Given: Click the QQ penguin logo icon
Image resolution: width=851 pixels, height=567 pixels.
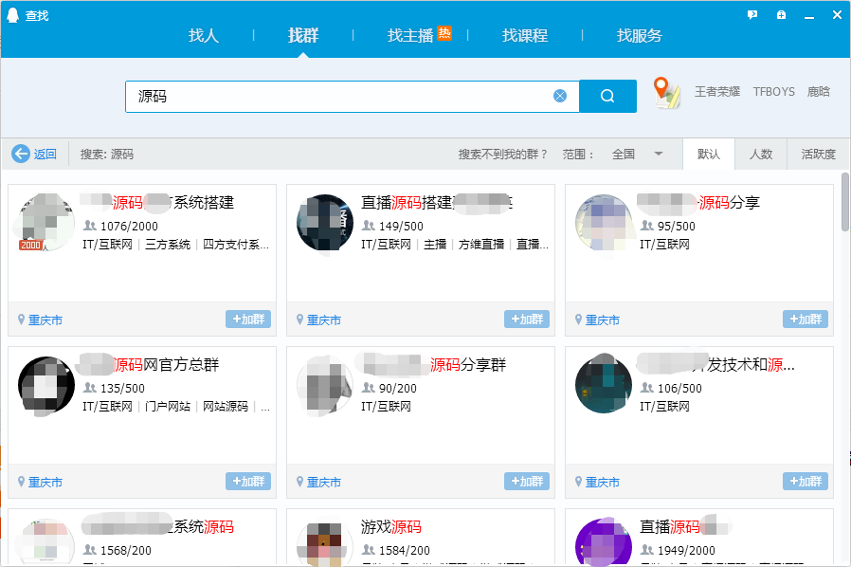Looking at the screenshot, I should click(x=12, y=15).
